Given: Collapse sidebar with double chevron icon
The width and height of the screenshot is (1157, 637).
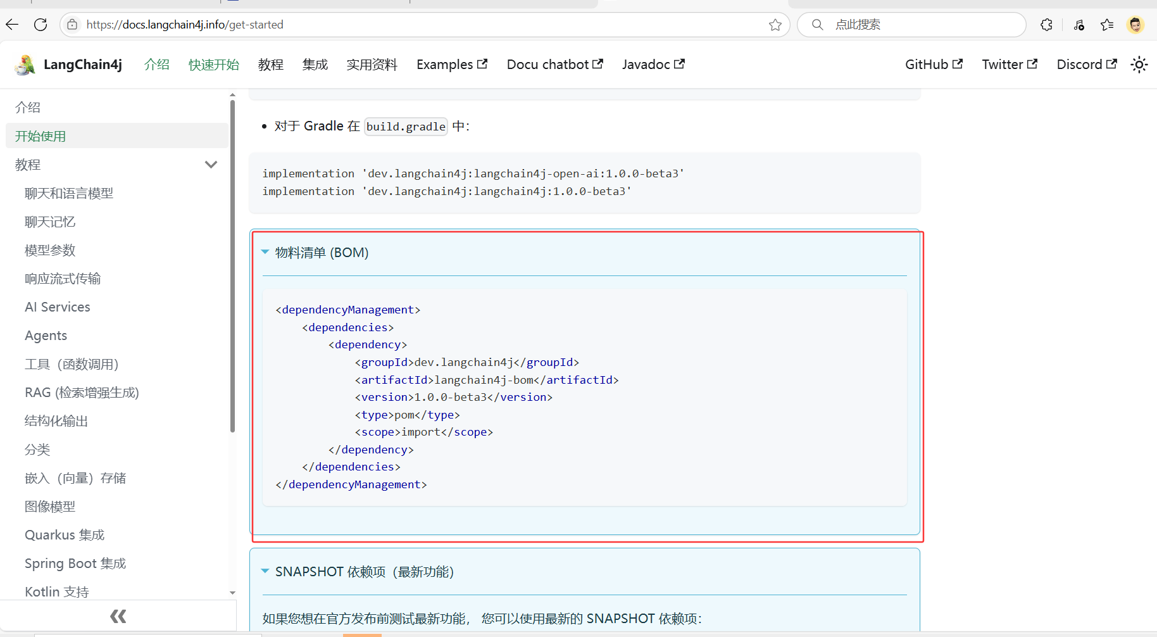Looking at the screenshot, I should (x=118, y=616).
